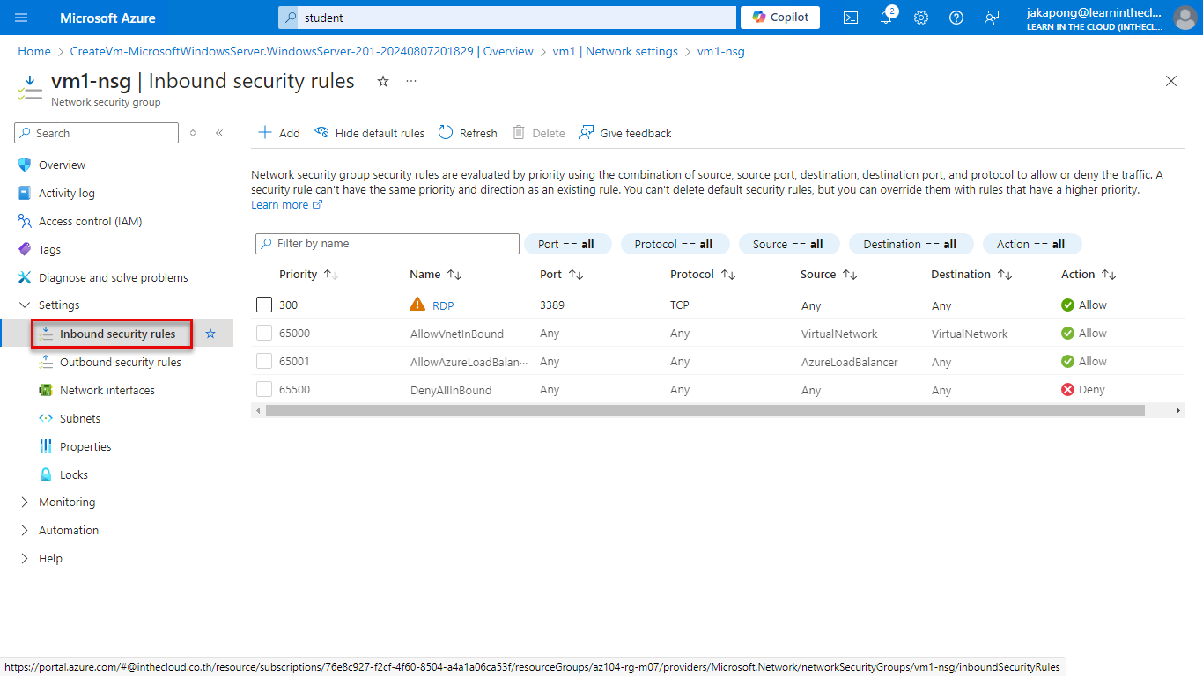
Task: Click the RDP warning triangle icon
Action: click(417, 305)
